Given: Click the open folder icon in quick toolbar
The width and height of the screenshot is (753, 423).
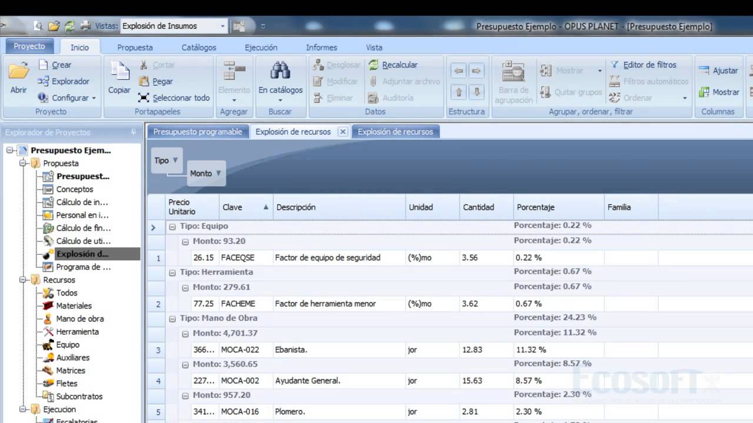Looking at the screenshot, I should 54,26.
